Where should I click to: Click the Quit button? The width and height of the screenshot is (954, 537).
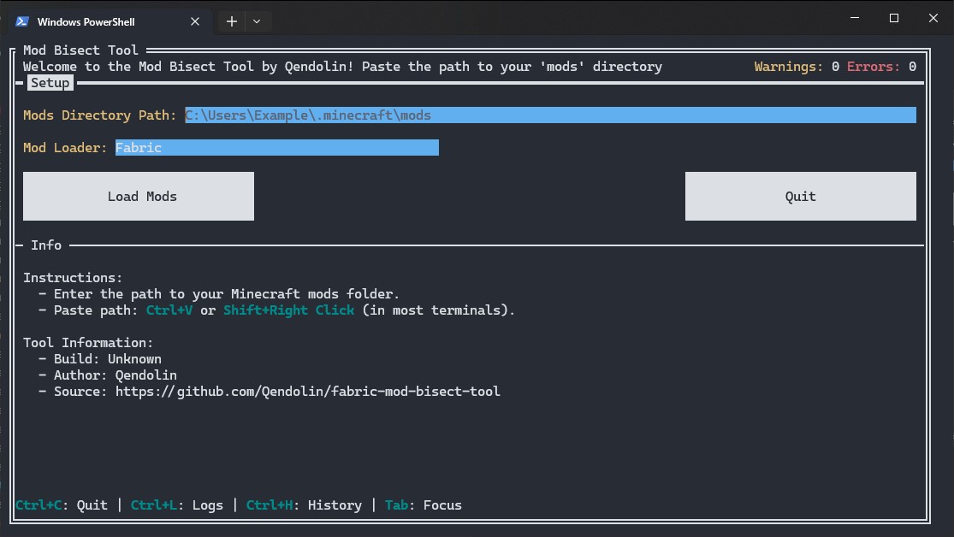tap(801, 196)
